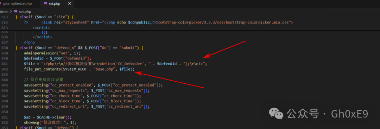
Task: Jump to sticky line 813 script tag
Action: [x=42, y=28]
